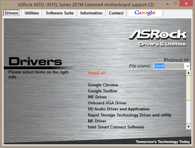Go to the Information tab

pyautogui.click(x=91, y=13)
